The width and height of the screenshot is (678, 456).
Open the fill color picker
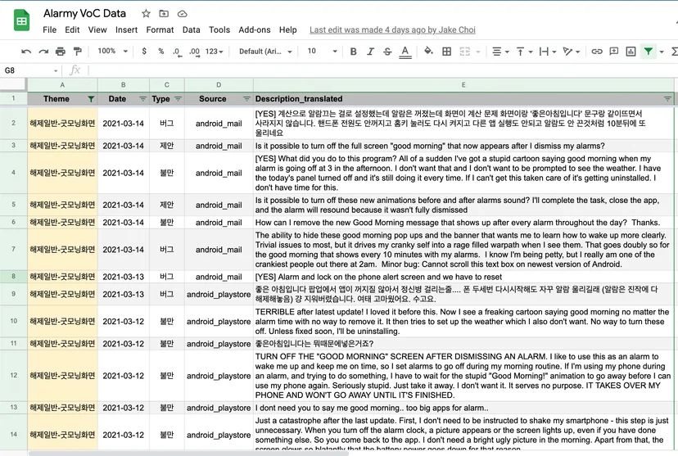428,52
